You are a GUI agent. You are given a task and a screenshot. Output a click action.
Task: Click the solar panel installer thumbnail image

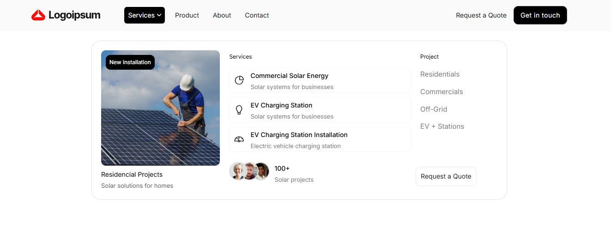tap(160, 115)
